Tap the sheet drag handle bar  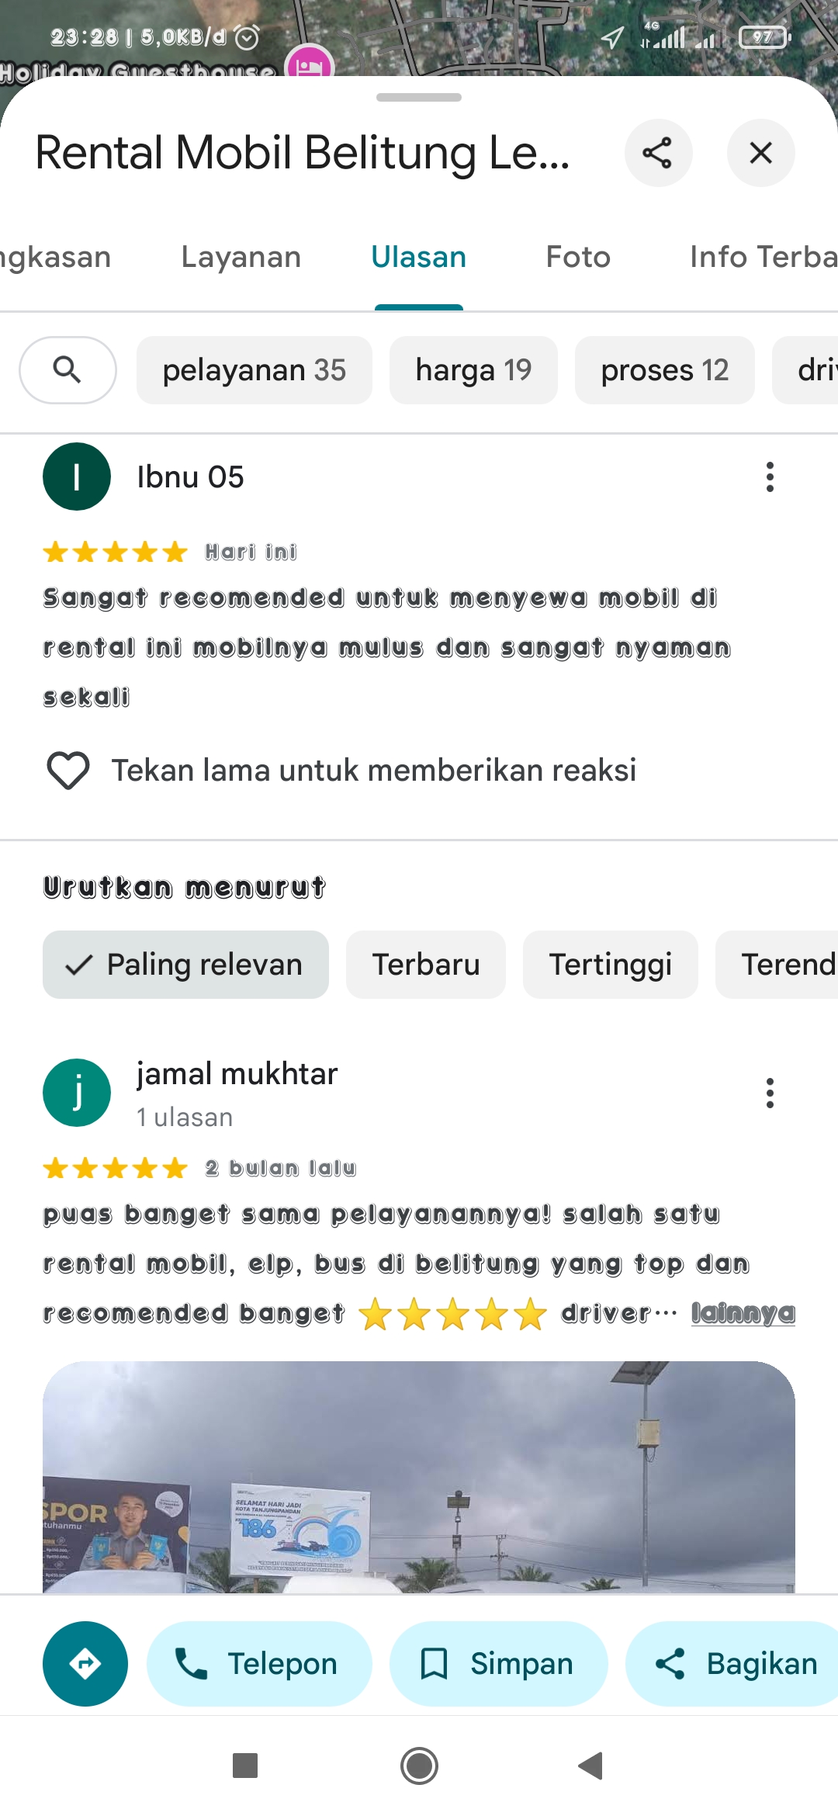(419, 98)
